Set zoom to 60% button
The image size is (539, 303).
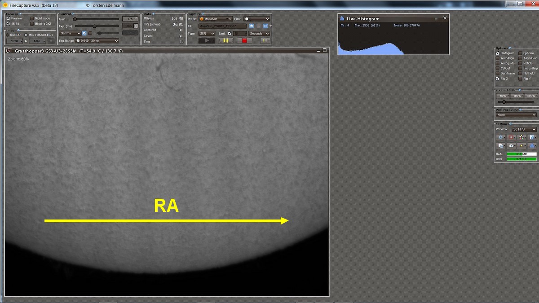pos(503,96)
